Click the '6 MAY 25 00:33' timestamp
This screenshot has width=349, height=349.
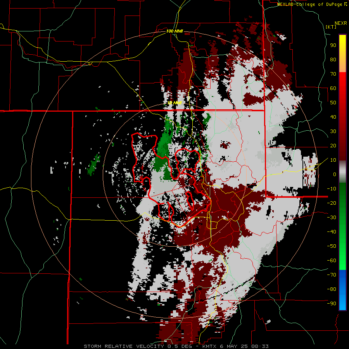coord(245,346)
